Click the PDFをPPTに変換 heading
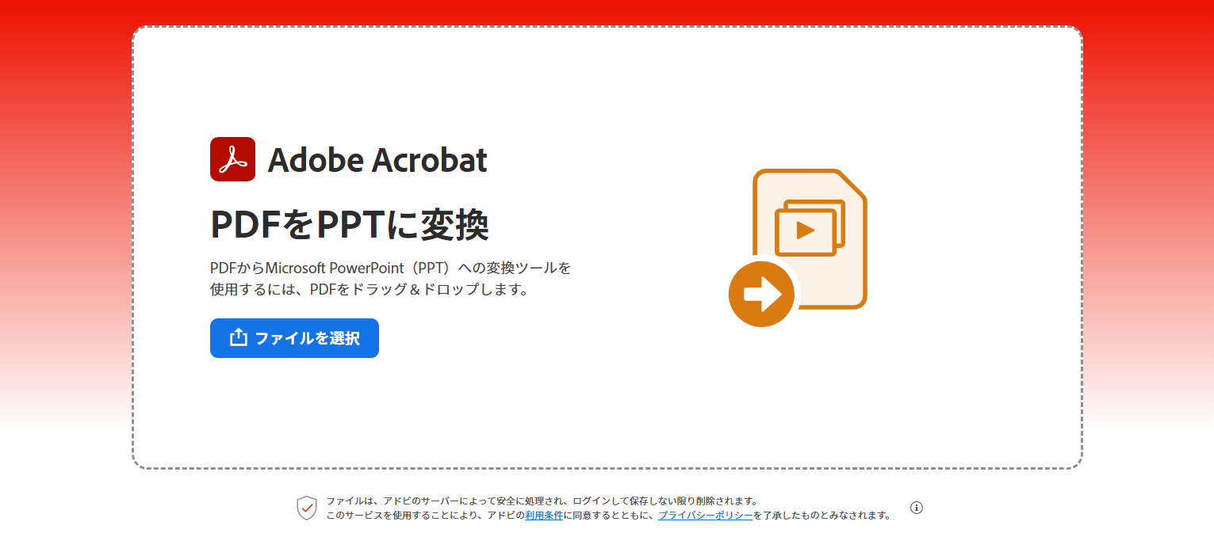Screen dimensions: 1214x552 tap(350, 225)
